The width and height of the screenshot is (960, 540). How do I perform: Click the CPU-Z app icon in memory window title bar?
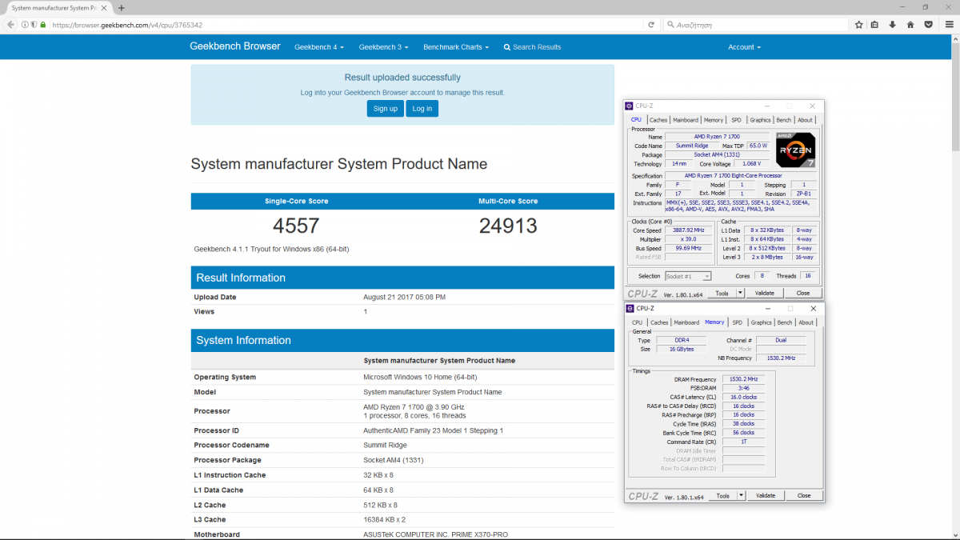click(630, 308)
